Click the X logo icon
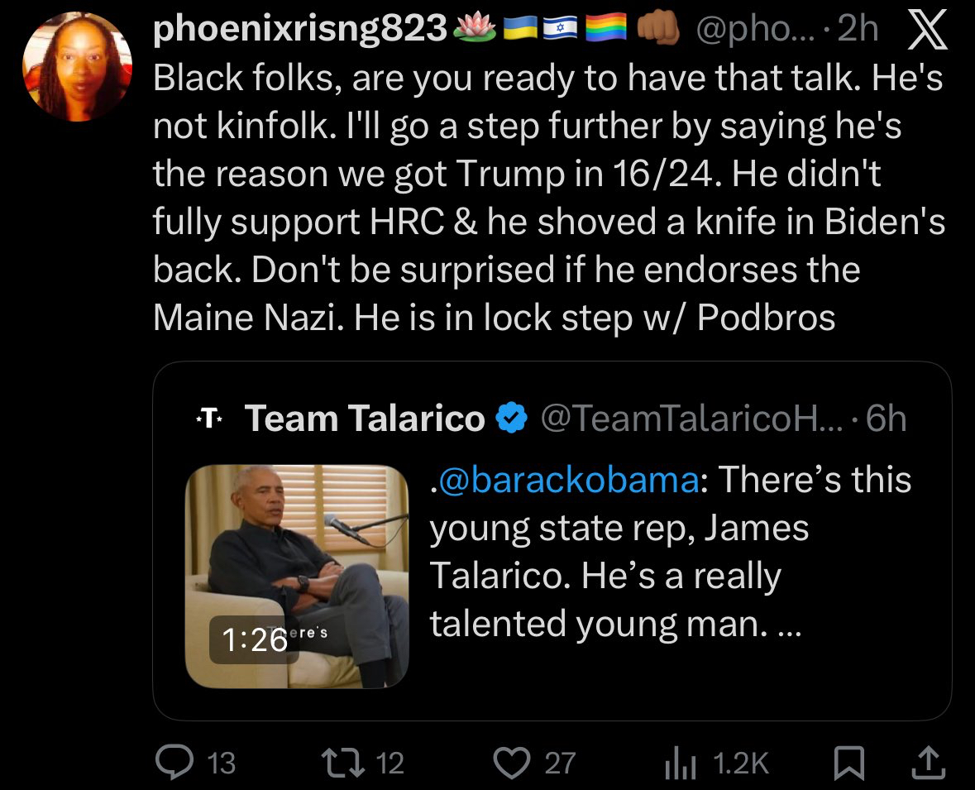This screenshot has height=790, width=975. point(927,31)
